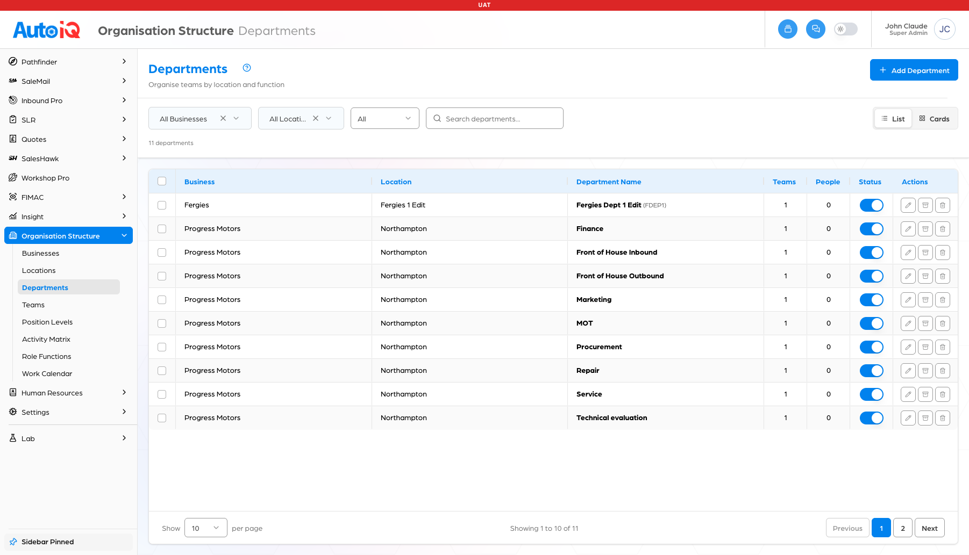
Task: Click archive icon for Procurement row
Action: 925,347
